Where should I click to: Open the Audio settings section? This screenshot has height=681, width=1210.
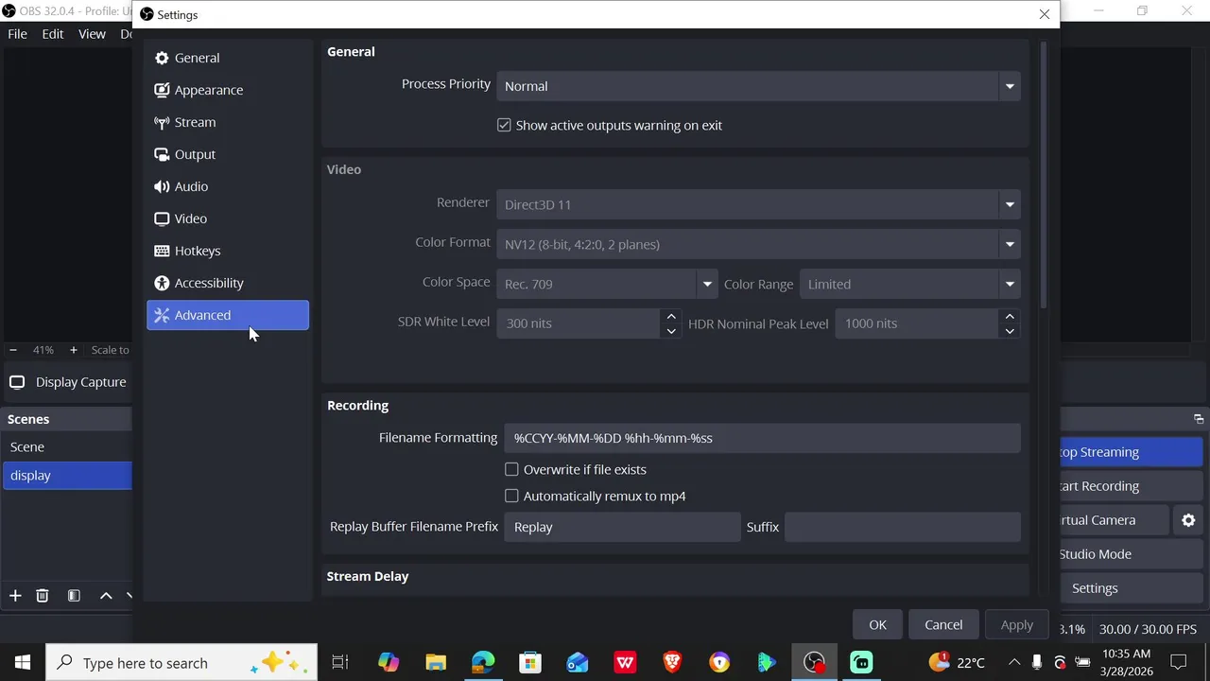coord(227,186)
